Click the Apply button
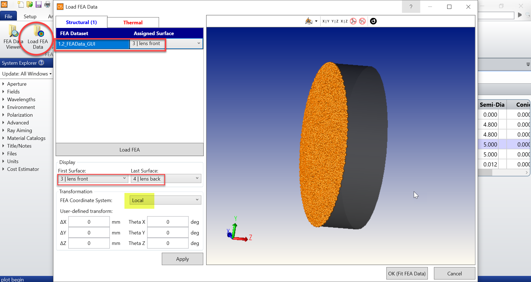Image resolution: width=531 pixels, height=282 pixels. [183, 259]
